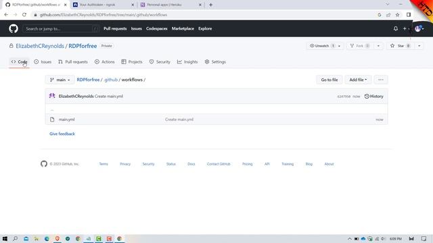Click the Fork button
This screenshot has width=433, height=243.
click(x=359, y=46)
